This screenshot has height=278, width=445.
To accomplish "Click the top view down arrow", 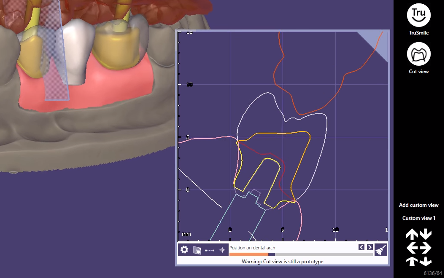I will [426, 234].
